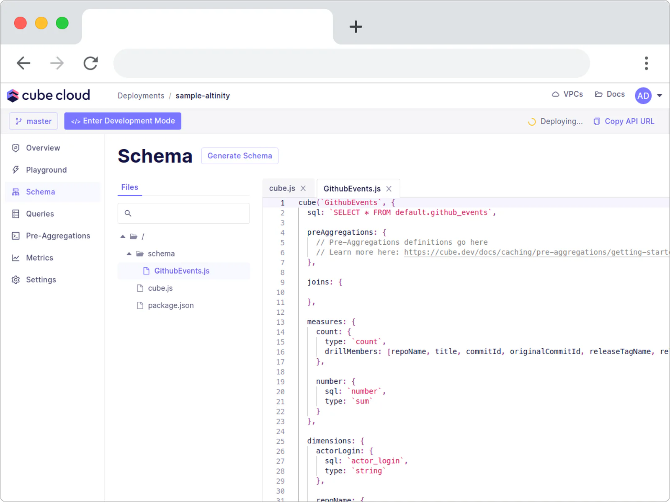Click Copy API URL
670x502 pixels.
pyautogui.click(x=624, y=122)
